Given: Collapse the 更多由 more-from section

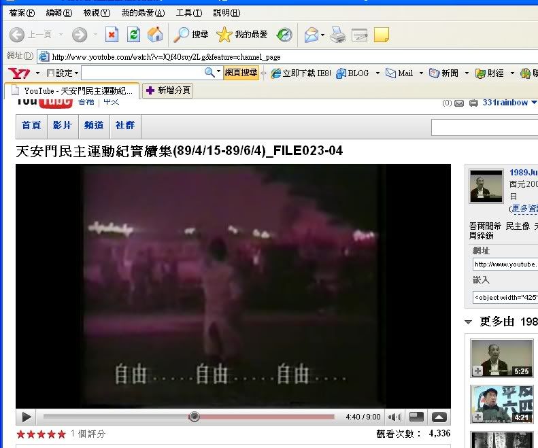Looking at the screenshot, I should pos(469,322).
